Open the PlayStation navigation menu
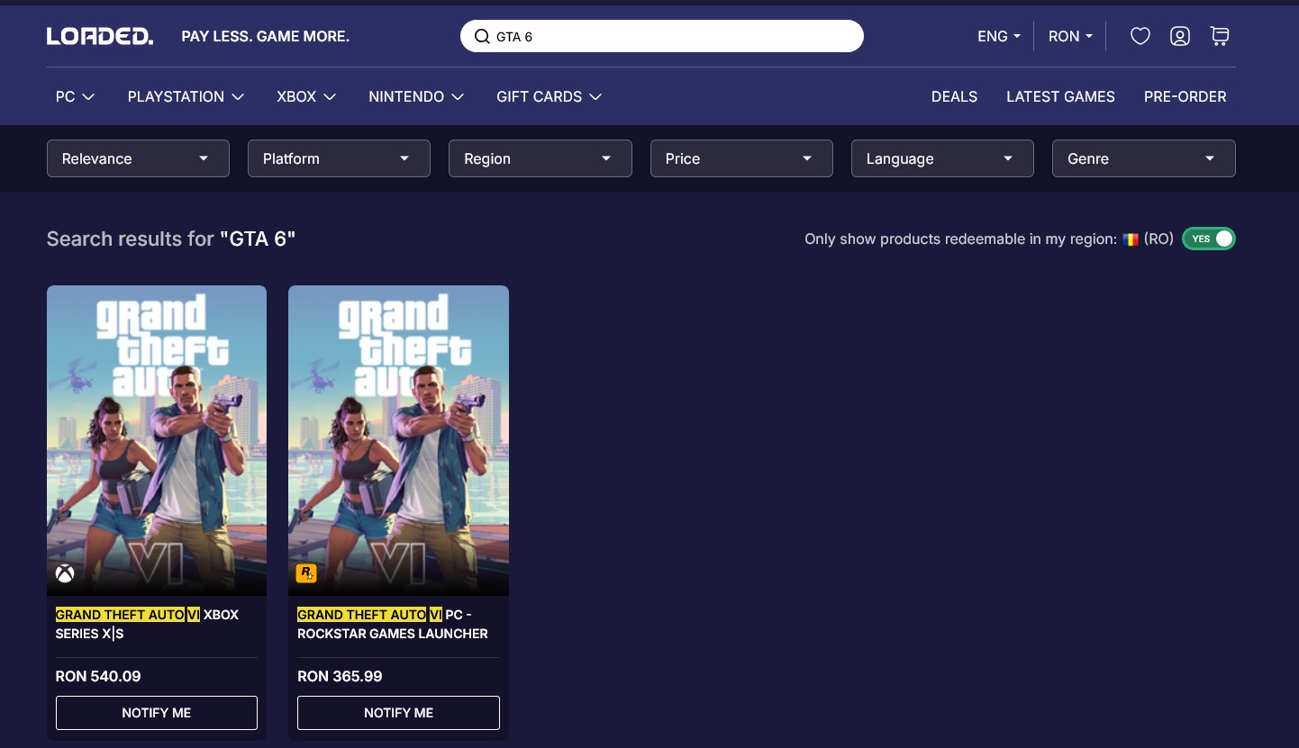1299x748 pixels. [x=186, y=96]
